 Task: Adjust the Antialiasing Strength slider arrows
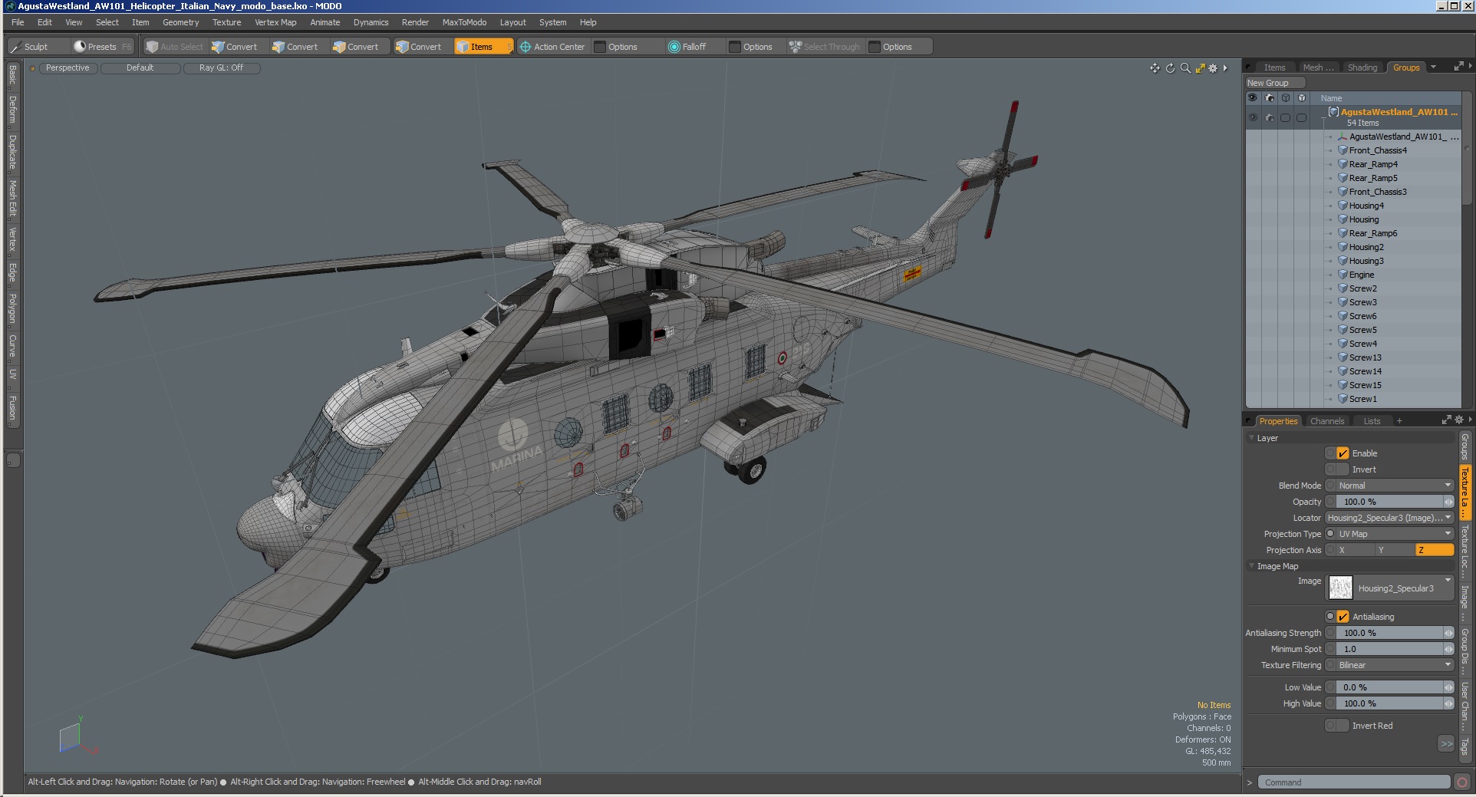coord(1448,633)
